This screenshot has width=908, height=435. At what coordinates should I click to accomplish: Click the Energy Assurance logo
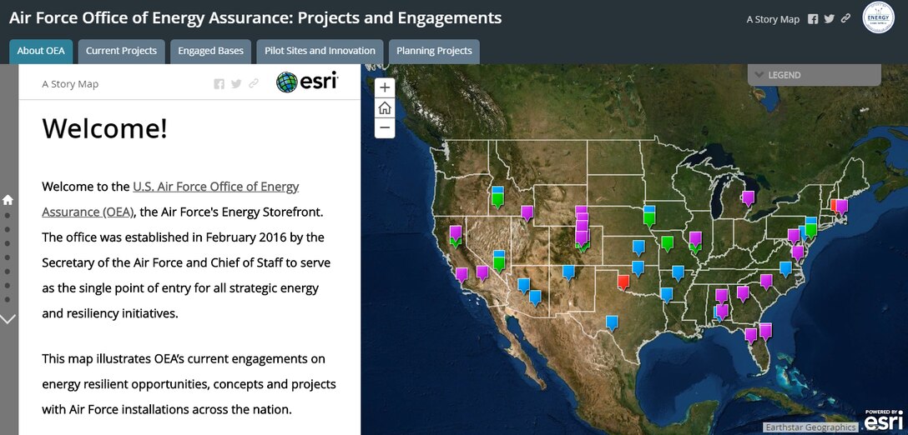tap(878, 17)
